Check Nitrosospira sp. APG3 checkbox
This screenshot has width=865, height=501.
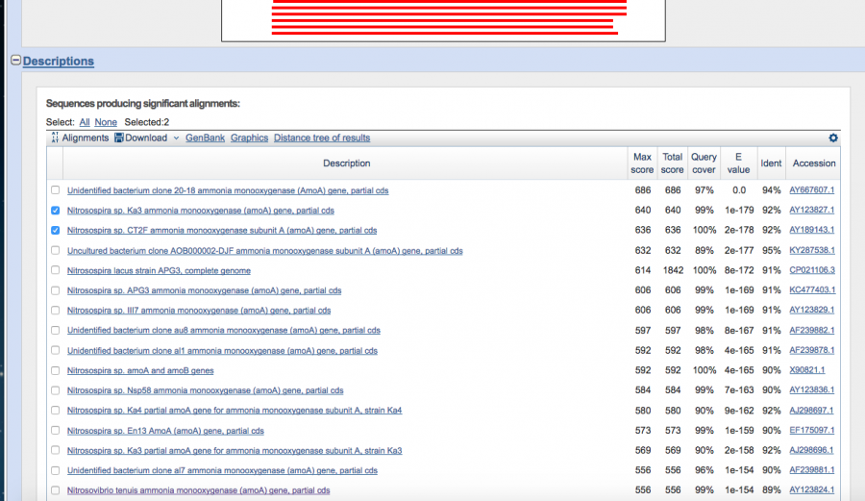click(55, 290)
